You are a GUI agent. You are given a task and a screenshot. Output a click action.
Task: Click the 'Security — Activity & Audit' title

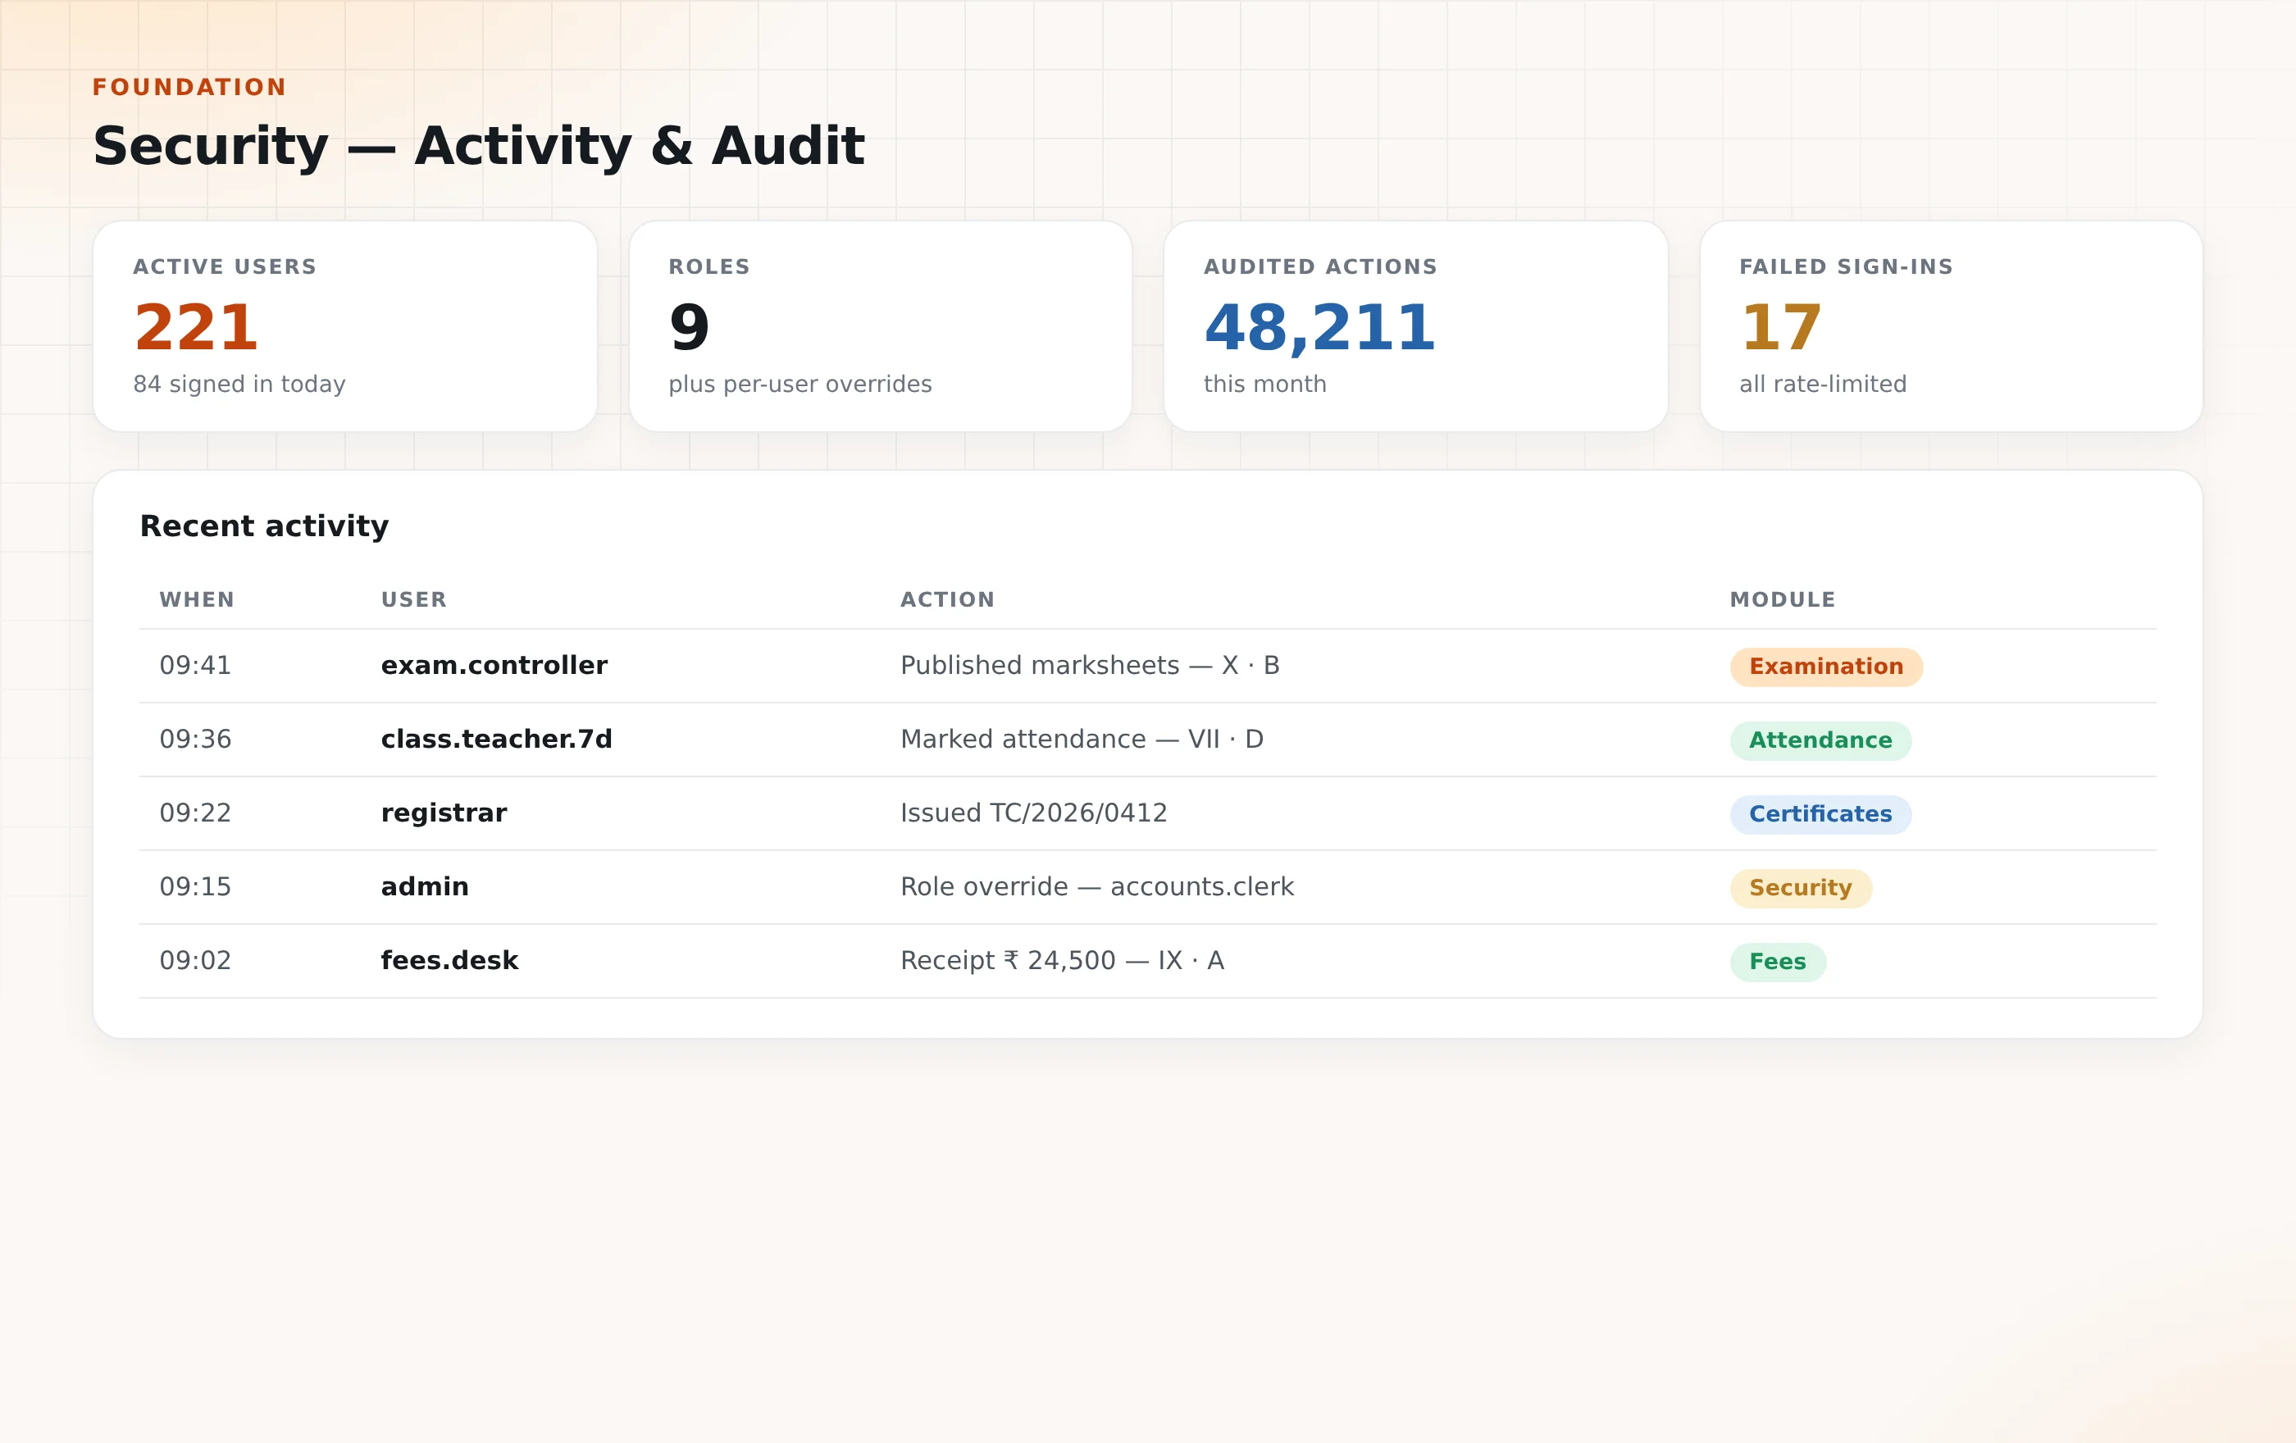point(479,146)
